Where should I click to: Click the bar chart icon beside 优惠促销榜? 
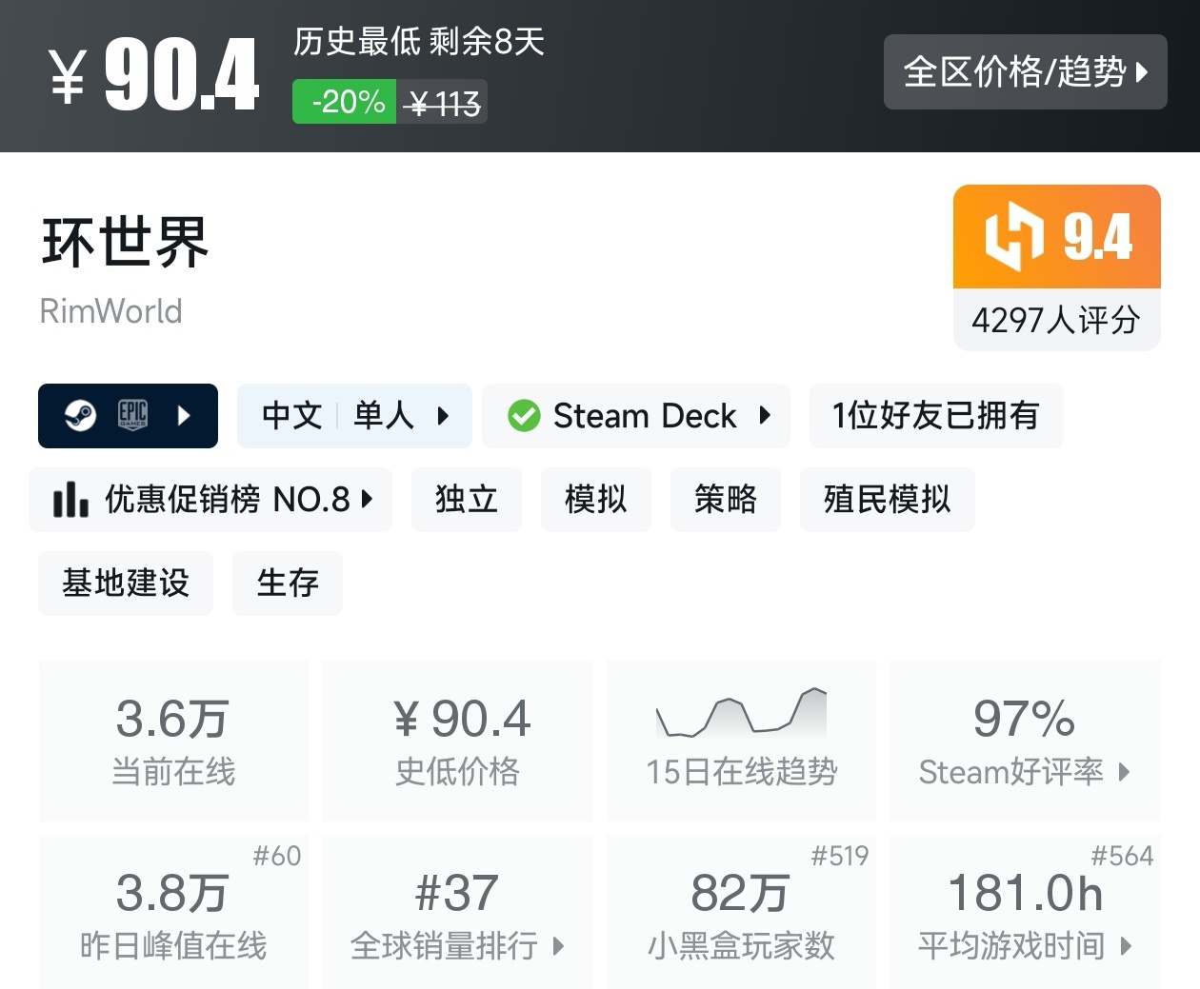pyautogui.click(x=70, y=500)
